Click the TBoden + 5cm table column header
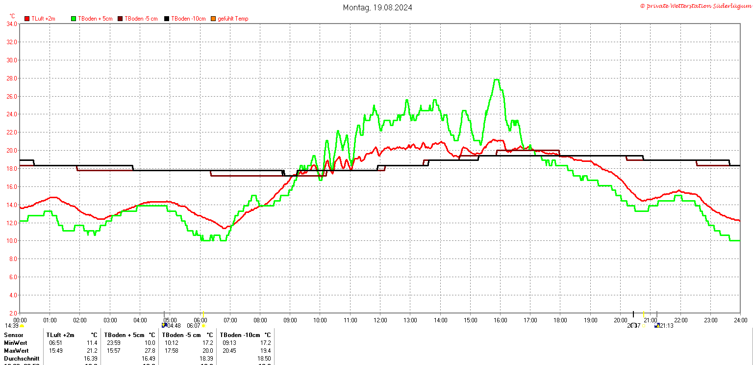753x365 pixels. [x=124, y=335]
